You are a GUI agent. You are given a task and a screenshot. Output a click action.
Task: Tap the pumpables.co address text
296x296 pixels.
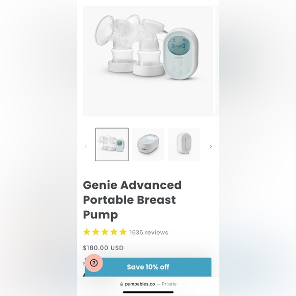click(140, 284)
